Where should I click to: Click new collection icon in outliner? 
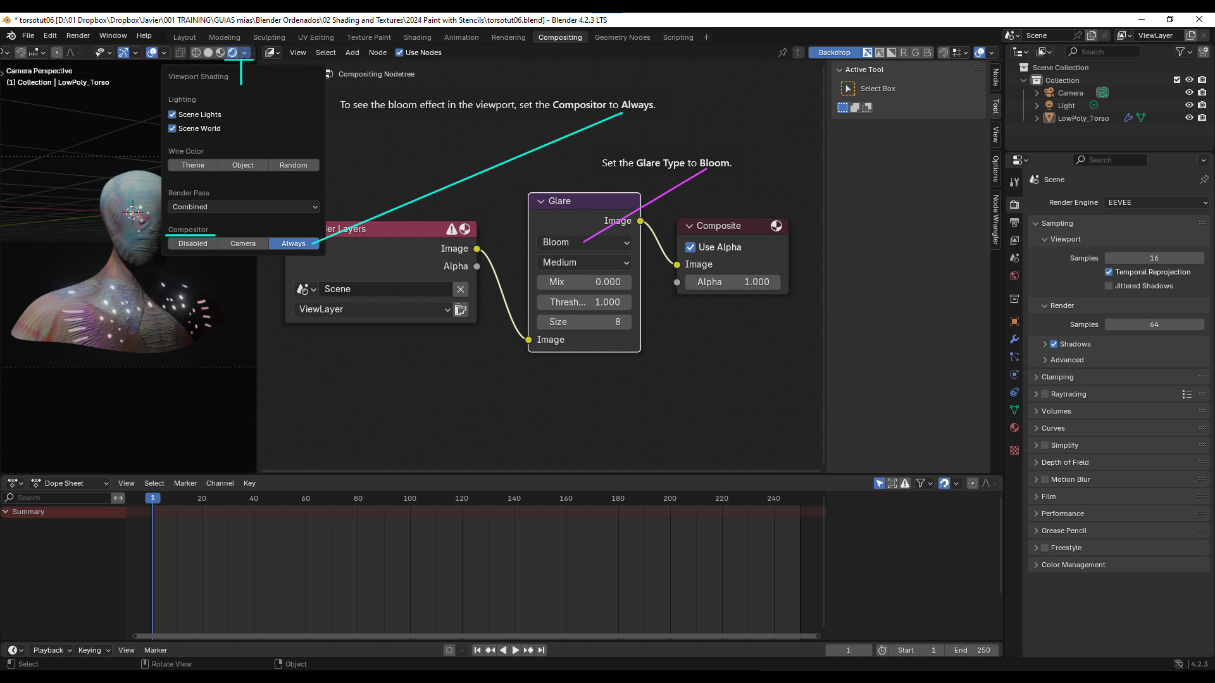point(1203,52)
